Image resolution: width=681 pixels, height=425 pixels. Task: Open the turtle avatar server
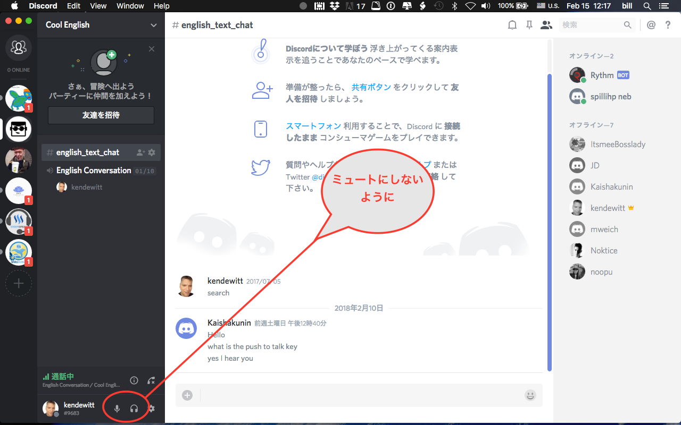coord(19,98)
